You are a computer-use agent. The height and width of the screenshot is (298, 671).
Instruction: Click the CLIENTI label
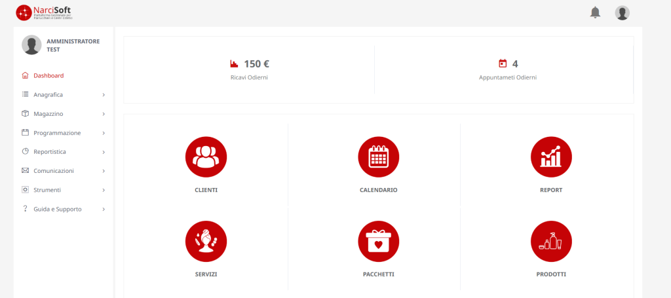click(x=206, y=190)
